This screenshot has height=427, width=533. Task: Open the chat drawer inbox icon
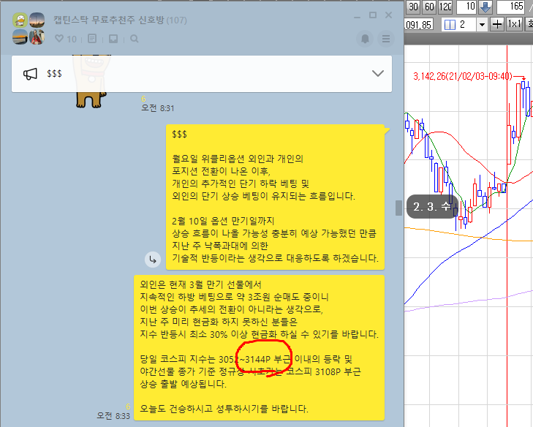(x=113, y=39)
